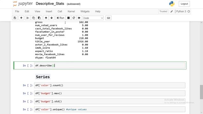Open the Insert menu

click(49, 11)
